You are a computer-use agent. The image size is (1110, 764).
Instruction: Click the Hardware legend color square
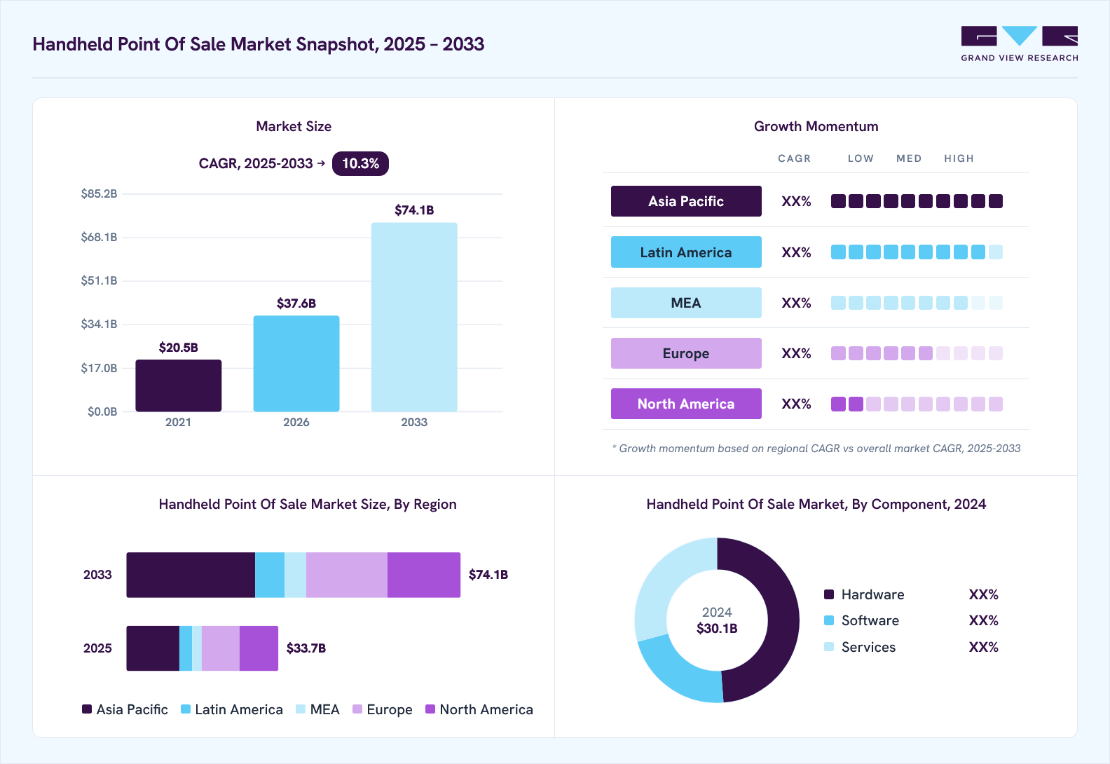pyautogui.click(x=829, y=594)
